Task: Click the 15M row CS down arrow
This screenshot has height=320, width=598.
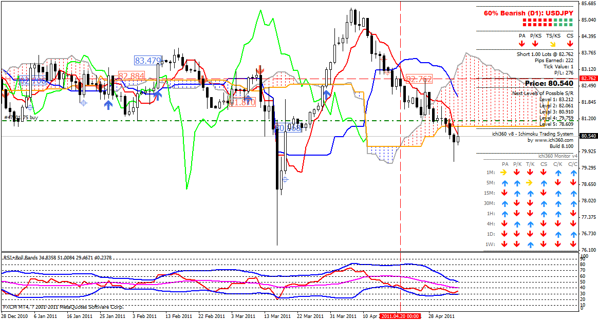Action: click(544, 193)
